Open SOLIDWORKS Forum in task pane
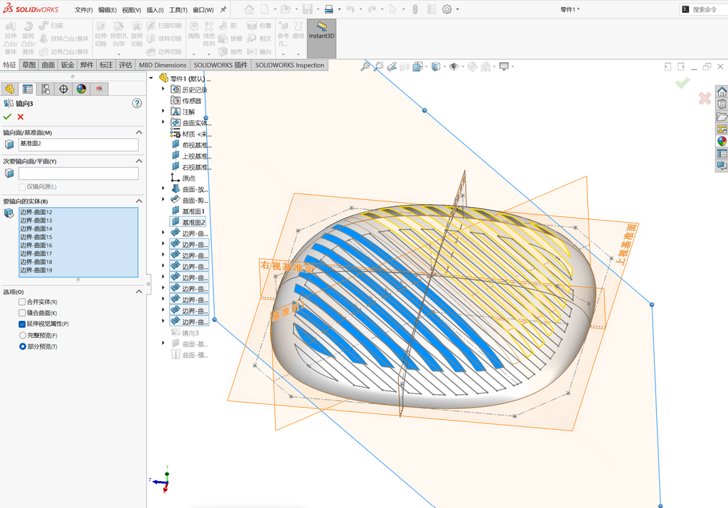 pos(722,166)
